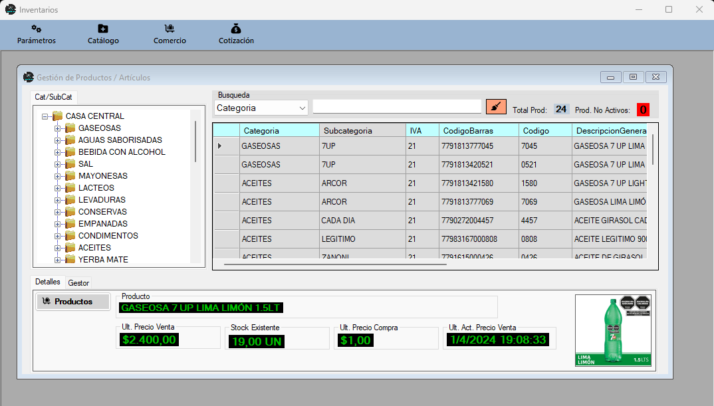
Task: Click the red Prod. No Activos counter
Action: click(x=643, y=110)
